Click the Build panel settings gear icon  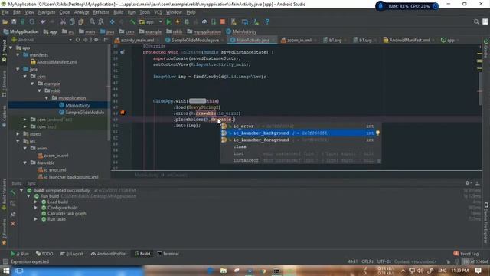coord(468,183)
